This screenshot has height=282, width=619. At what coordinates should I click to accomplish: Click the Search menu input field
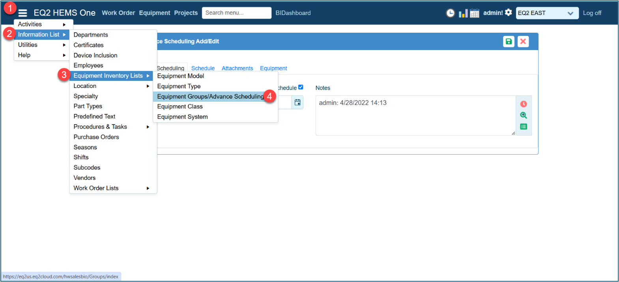click(236, 13)
